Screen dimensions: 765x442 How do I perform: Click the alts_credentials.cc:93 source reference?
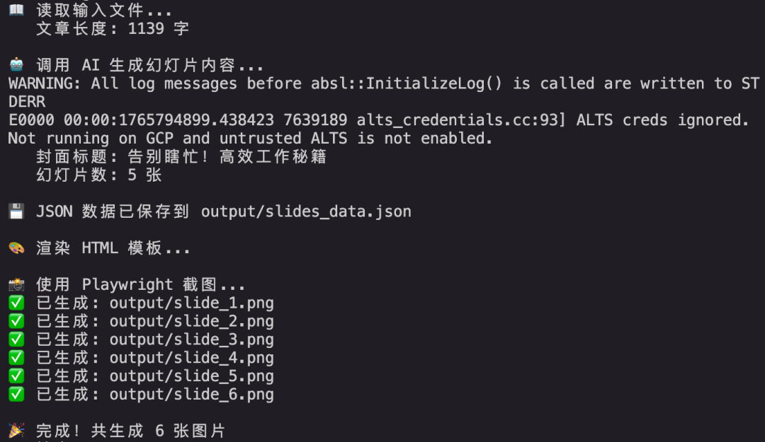(460, 120)
